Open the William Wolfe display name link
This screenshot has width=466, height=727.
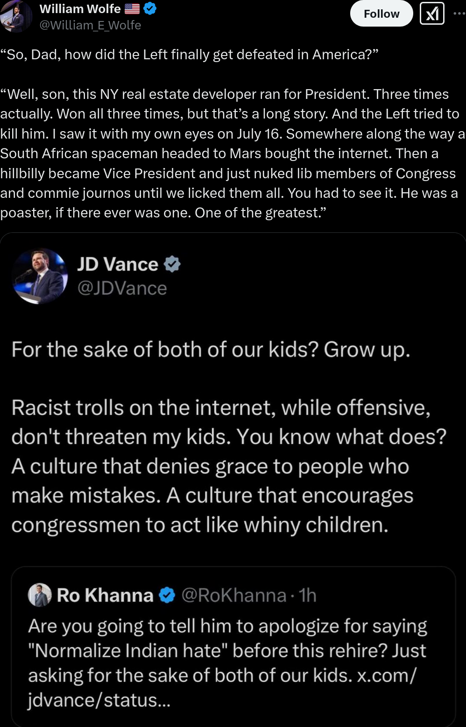click(x=80, y=8)
